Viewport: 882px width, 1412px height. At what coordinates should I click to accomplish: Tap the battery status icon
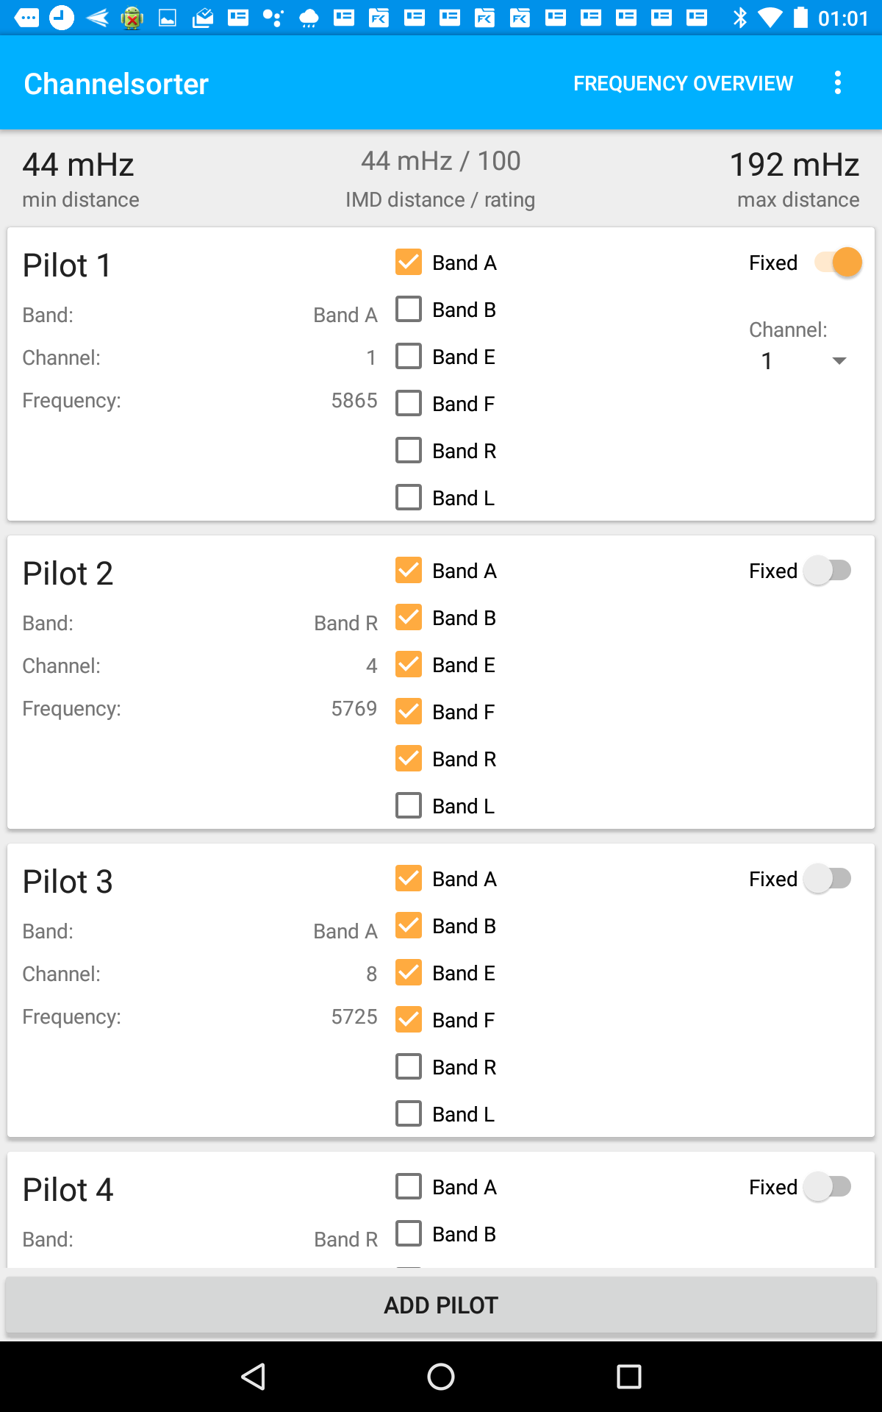tap(802, 18)
